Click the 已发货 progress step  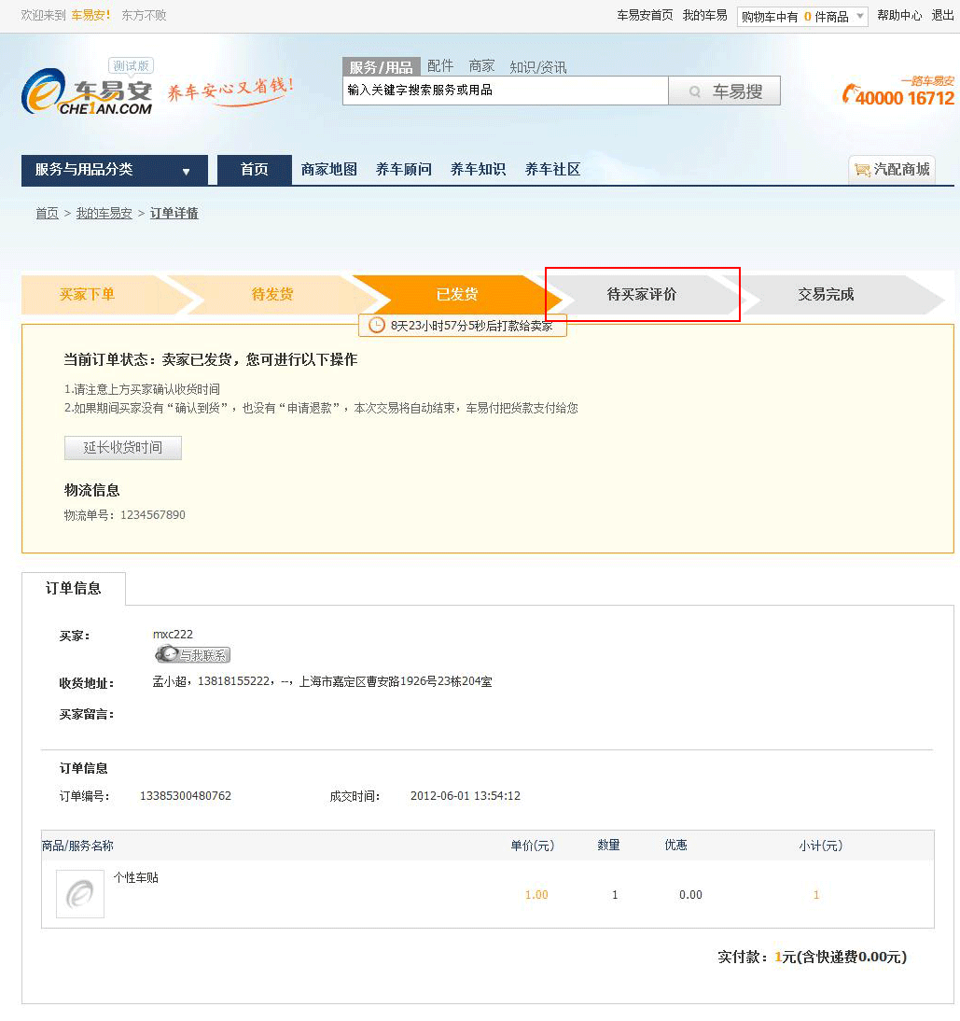(457, 295)
